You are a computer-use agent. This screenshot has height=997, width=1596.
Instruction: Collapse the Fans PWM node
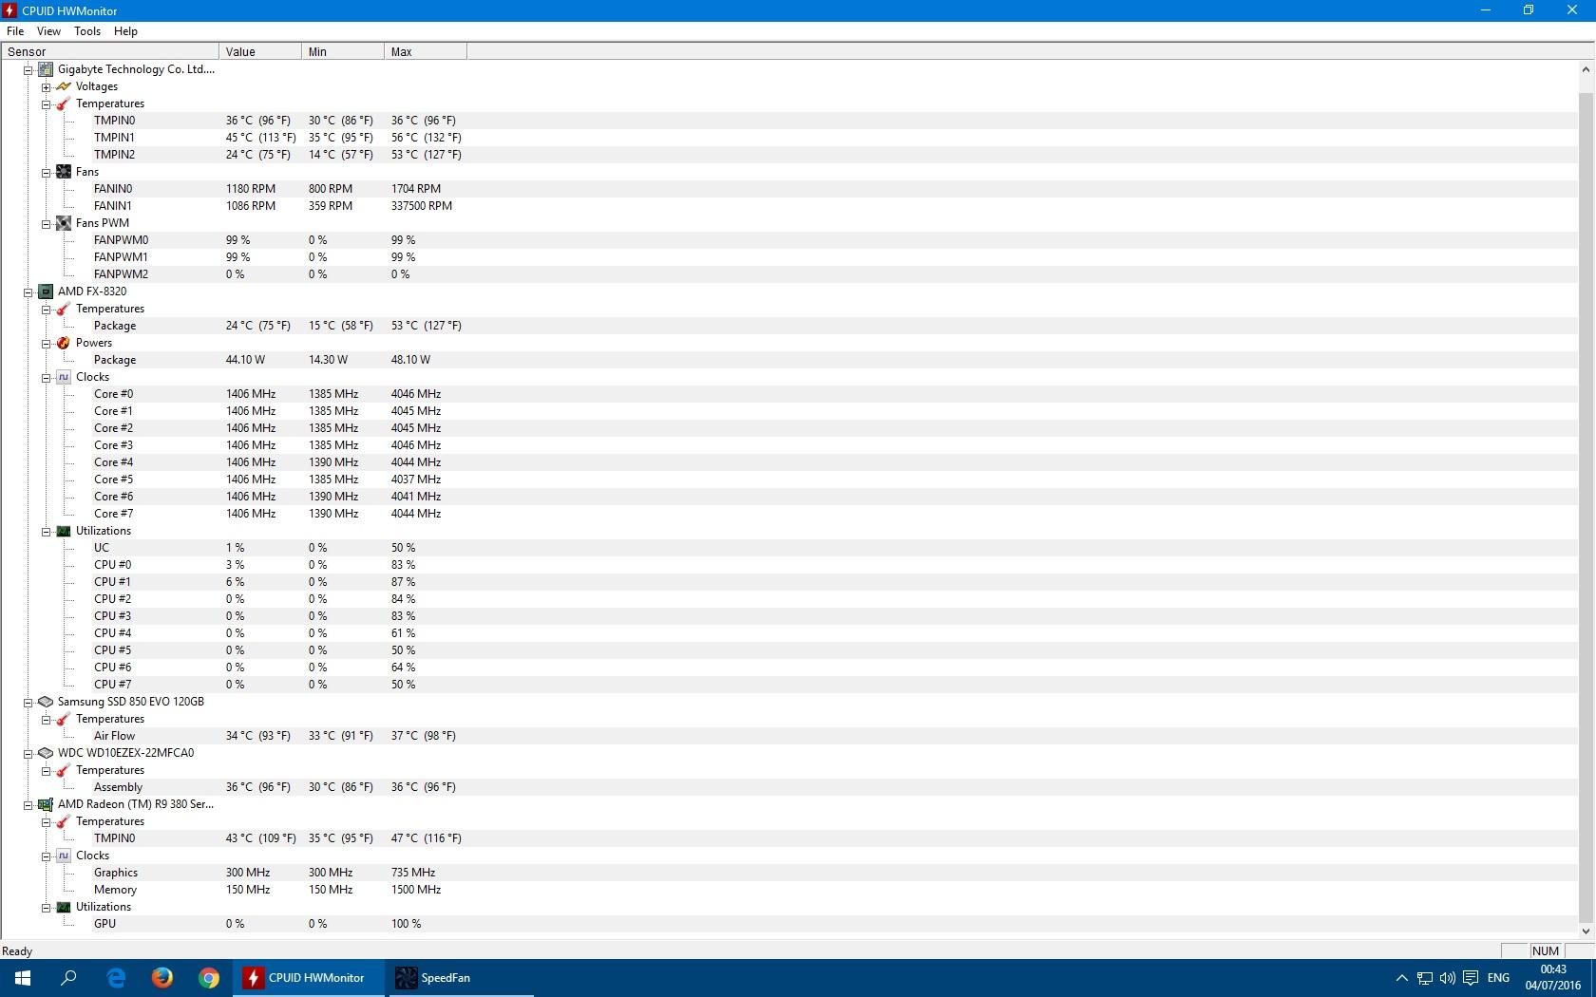click(46, 224)
